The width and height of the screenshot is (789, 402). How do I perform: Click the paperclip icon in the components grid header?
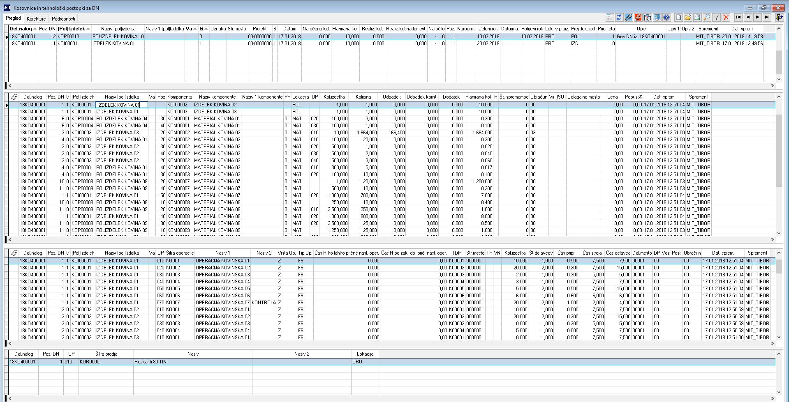pos(14,97)
